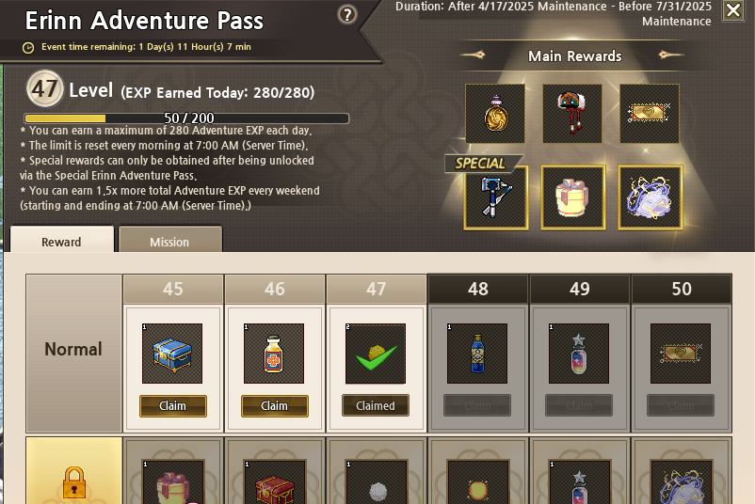Click the Adventure EXP progress bar

tap(186, 118)
